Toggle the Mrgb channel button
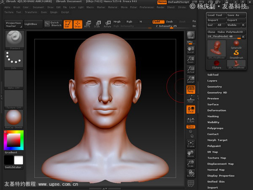The height and width of the screenshot is (190, 253). click(117, 22)
